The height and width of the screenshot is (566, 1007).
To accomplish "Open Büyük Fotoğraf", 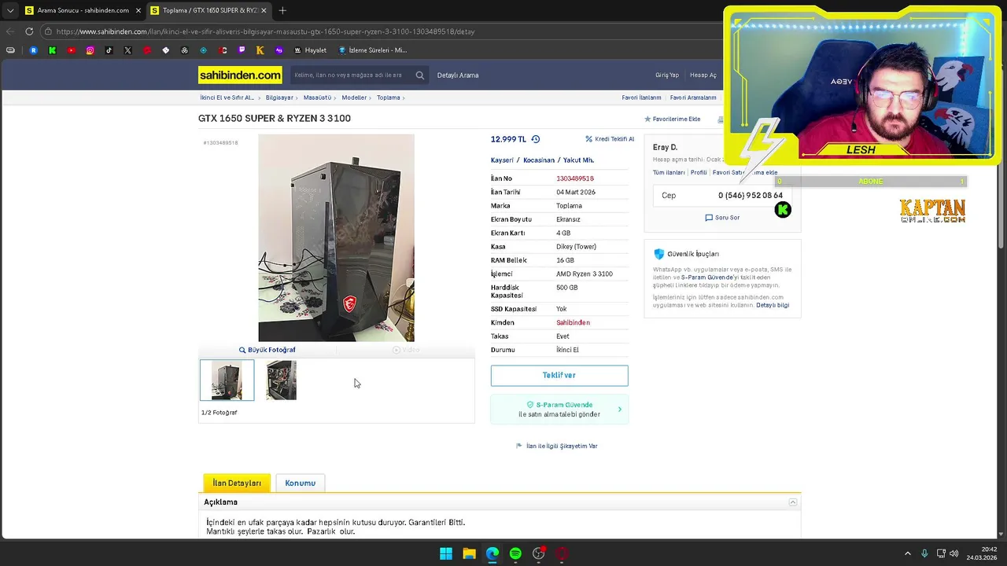I will [x=267, y=350].
